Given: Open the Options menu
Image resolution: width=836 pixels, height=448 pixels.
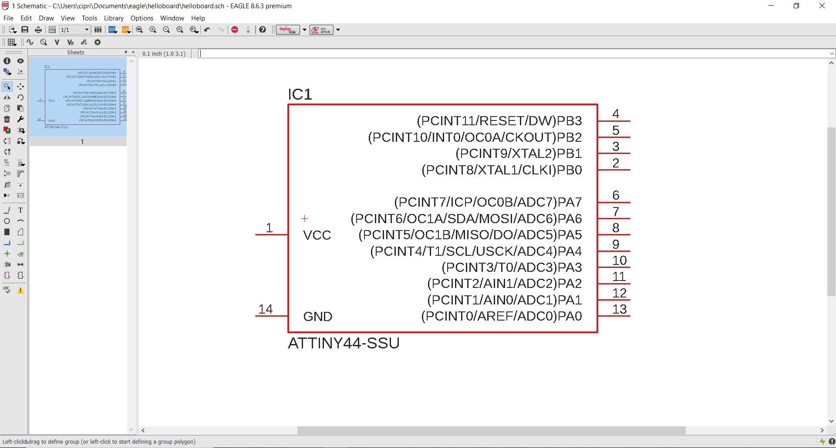Looking at the screenshot, I should [x=142, y=18].
